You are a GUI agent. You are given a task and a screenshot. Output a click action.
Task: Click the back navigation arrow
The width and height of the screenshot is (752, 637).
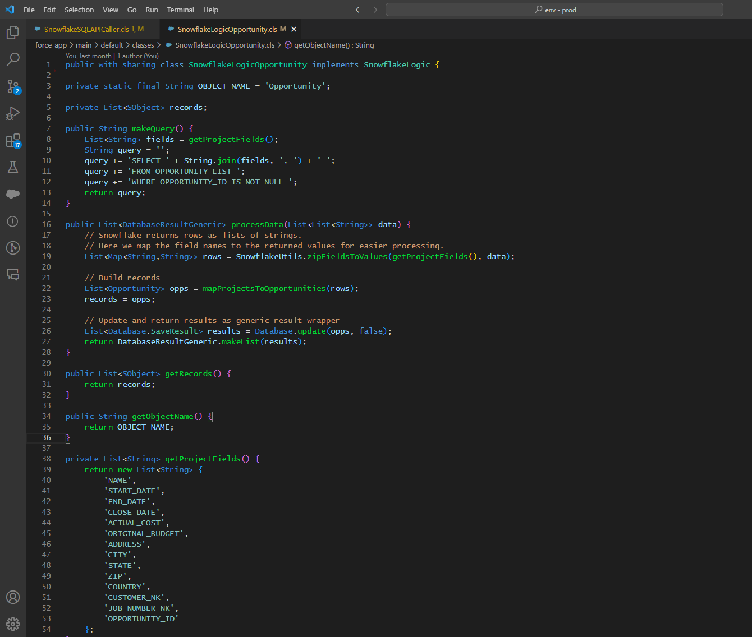click(359, 10)
